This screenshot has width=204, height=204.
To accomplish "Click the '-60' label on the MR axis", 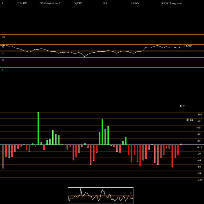I will pyautogui.click(x=199, y=167).
